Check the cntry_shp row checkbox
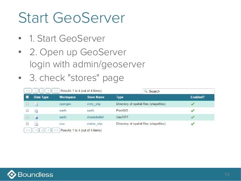 pos(27,104)
